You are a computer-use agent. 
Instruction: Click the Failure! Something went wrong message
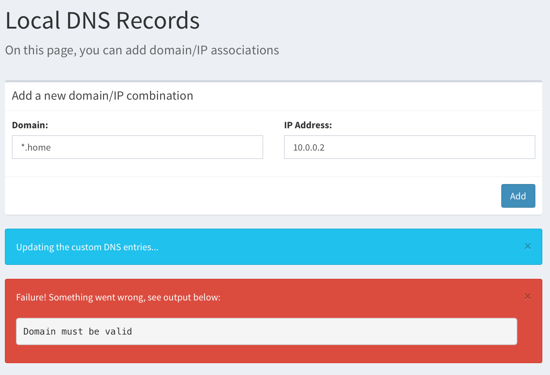pyautogui.click(x=118, y=297)
